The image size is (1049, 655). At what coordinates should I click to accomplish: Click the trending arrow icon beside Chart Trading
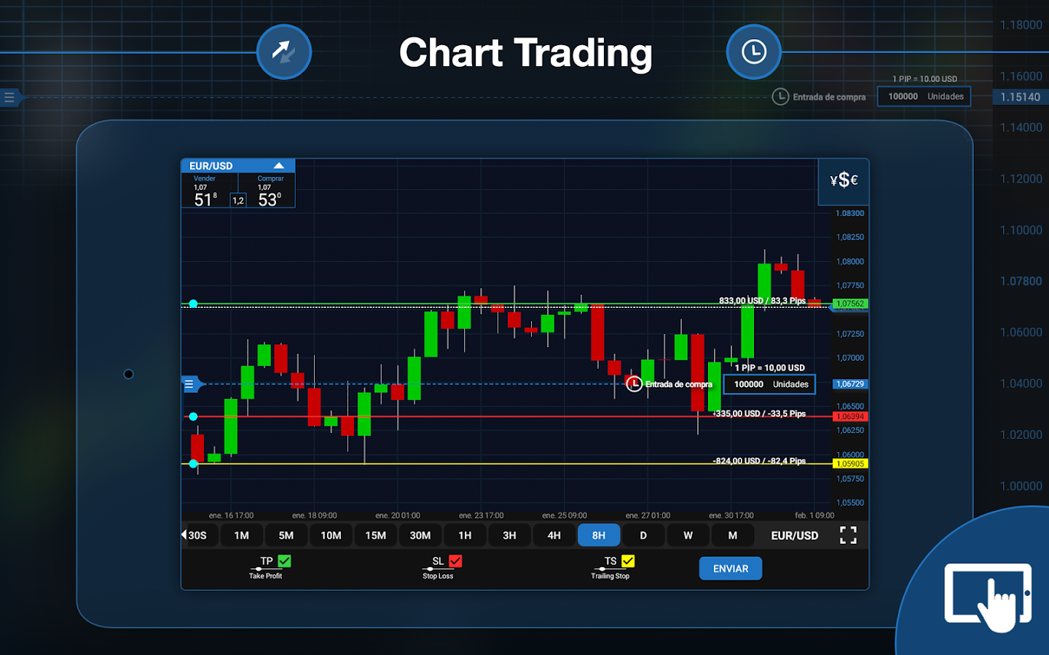(x=283, y=52)
